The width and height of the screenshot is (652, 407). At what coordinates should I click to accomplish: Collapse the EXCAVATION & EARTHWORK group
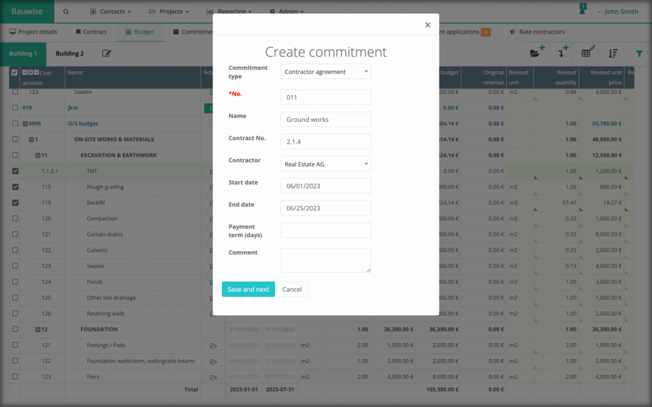tap(38, 155)
